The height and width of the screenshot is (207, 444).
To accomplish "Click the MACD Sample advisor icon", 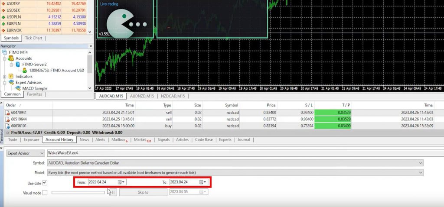I will coord(18,88).
